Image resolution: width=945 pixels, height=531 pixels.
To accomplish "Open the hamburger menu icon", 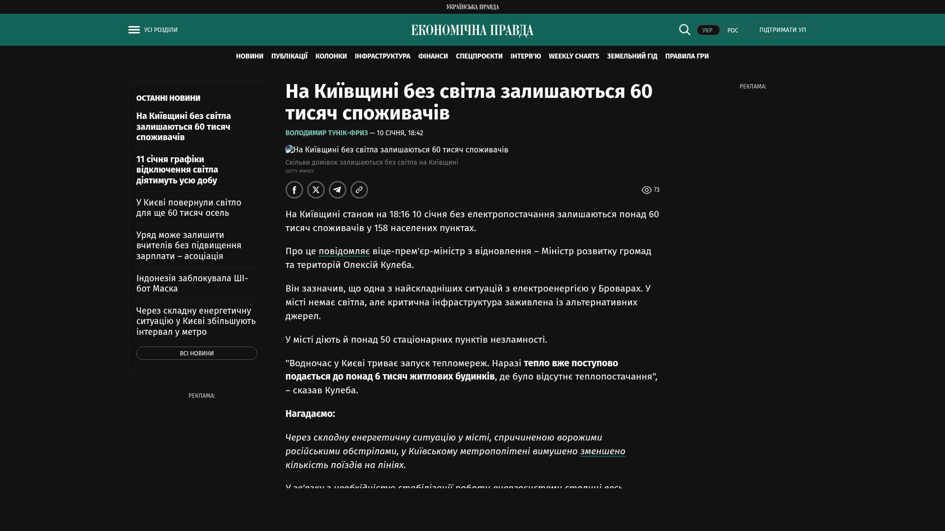I will point(134,30).
